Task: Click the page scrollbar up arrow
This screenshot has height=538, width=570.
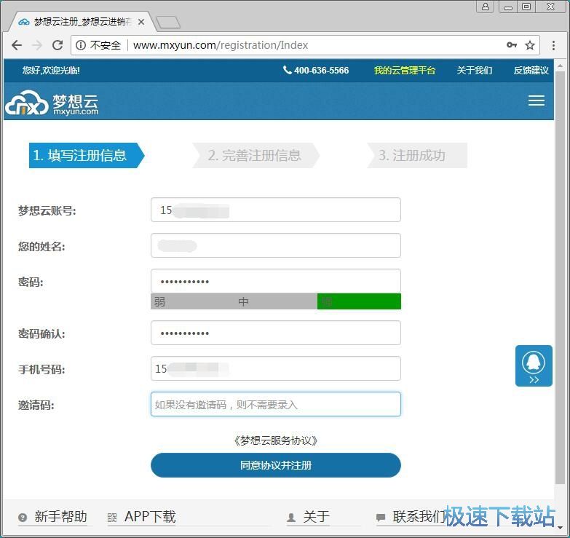Action: point(560,66)
